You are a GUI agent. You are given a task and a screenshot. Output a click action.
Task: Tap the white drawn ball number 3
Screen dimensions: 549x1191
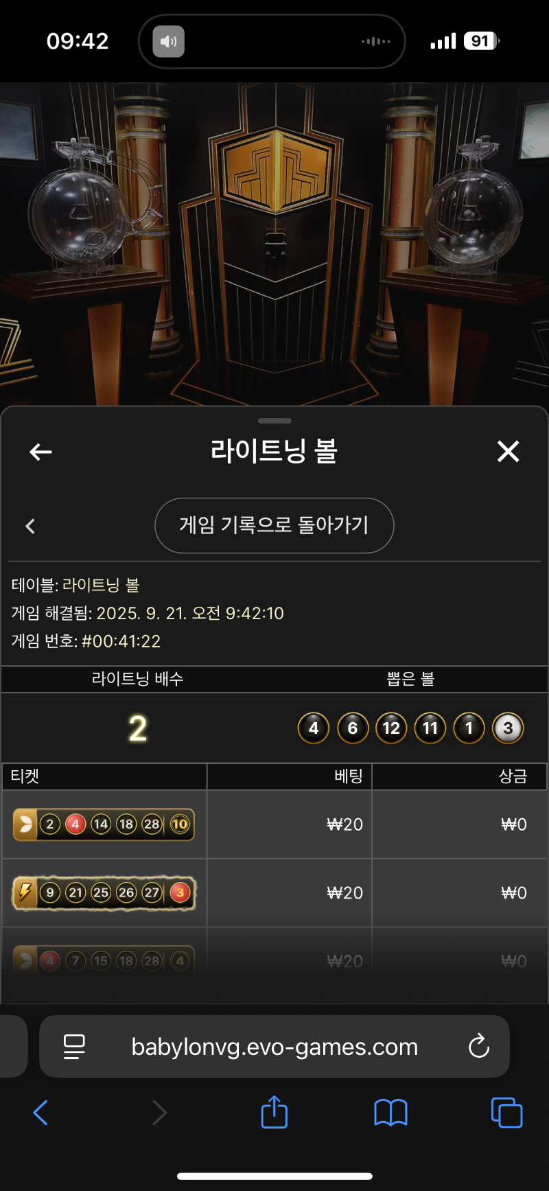(508, 728)
